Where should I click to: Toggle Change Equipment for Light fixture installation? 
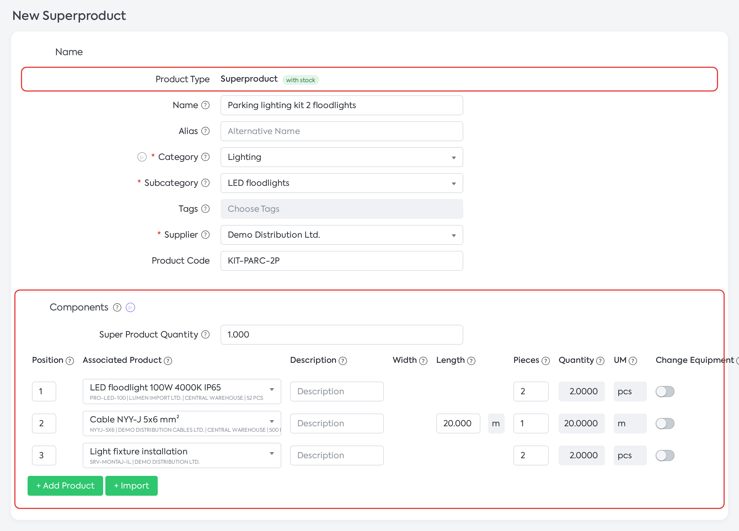pos(665,455)
